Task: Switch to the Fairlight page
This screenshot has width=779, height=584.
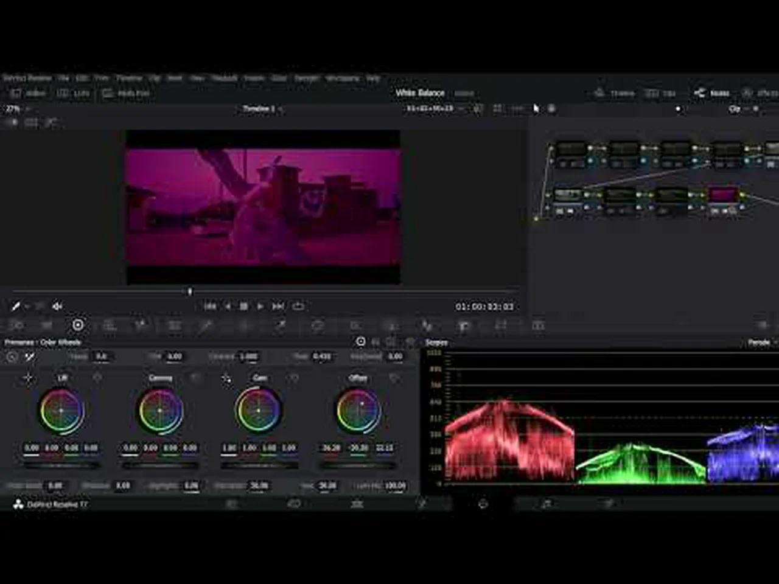Action: [x=546, y=504]
